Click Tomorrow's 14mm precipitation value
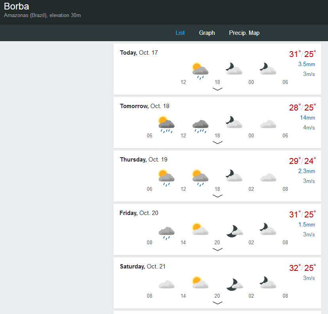Viewport: 328px width, 314px height. pos(307,118)
